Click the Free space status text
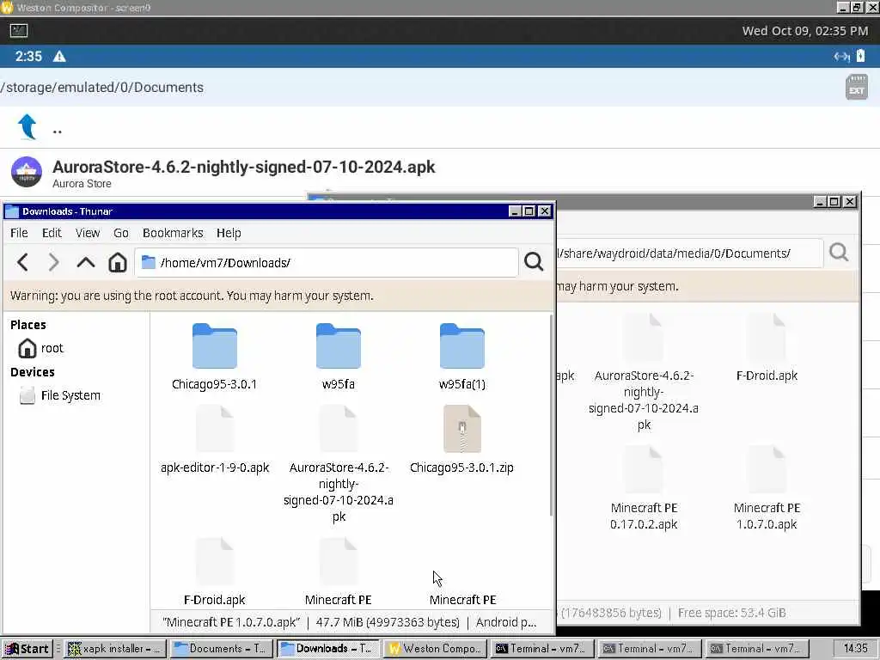The image size is (880, 660). (732, 613)
